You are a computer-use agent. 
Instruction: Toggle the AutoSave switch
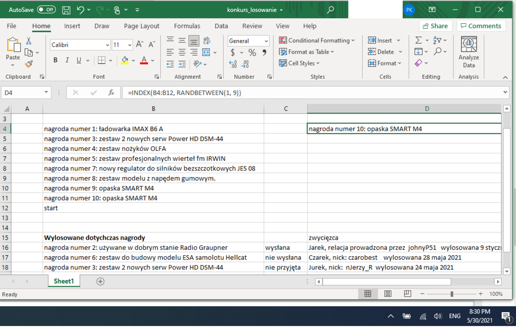pos(46,10)
